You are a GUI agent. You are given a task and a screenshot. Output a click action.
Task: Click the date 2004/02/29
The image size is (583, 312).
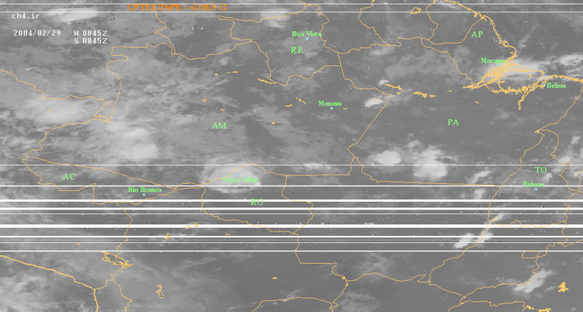point(37,33)
